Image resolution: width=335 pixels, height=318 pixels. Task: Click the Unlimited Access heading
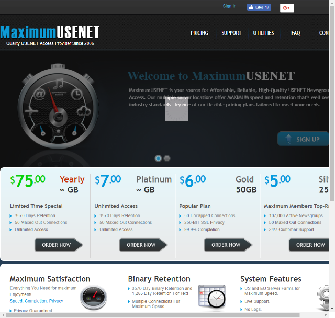click(x=116, y=206)
